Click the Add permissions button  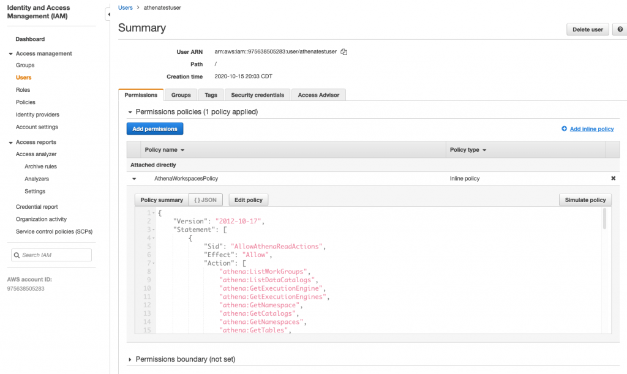pos(155,129)
